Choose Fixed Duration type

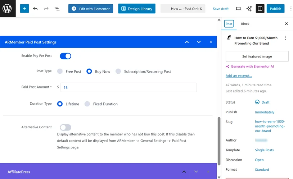(87, 104)
